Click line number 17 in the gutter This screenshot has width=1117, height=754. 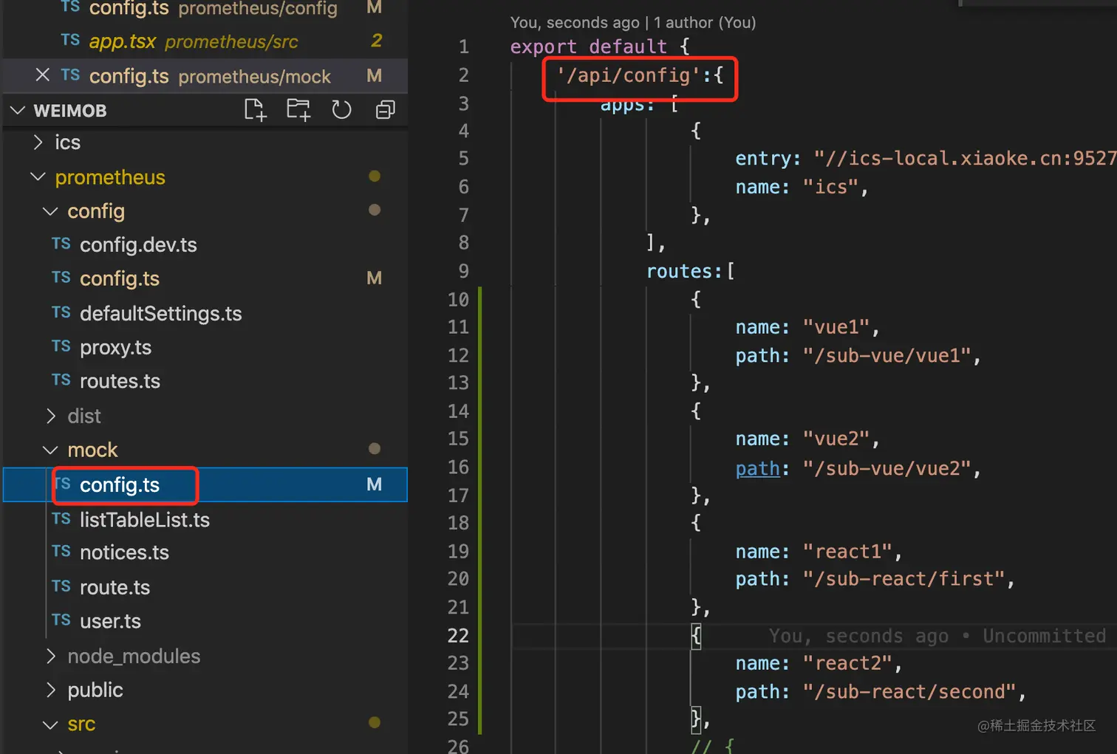click(458, 496)
